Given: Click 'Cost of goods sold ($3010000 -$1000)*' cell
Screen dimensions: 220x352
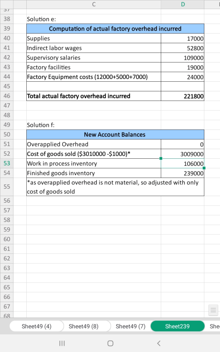Looking at the screenshot, I should pos(93,154).
